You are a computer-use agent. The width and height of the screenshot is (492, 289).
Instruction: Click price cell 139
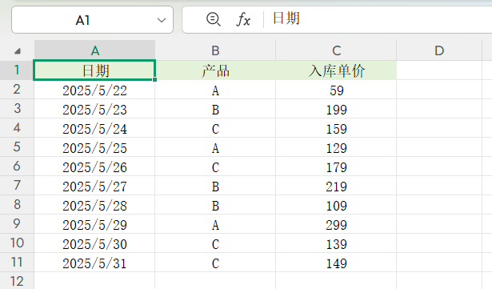(x=336, y=243)
